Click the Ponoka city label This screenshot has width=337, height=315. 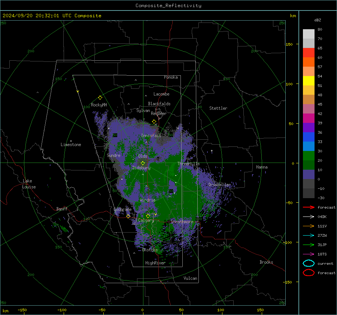point(171,77)
